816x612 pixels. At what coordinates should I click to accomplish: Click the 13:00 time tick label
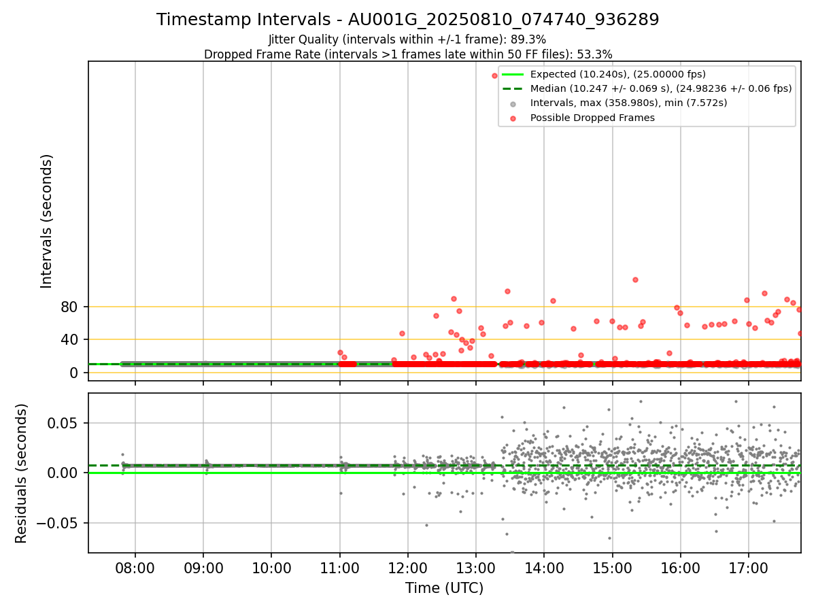click(x=475, y=567)
